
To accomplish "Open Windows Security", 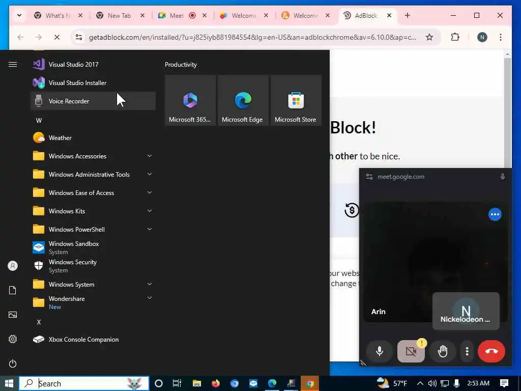I will coord(93,266).
